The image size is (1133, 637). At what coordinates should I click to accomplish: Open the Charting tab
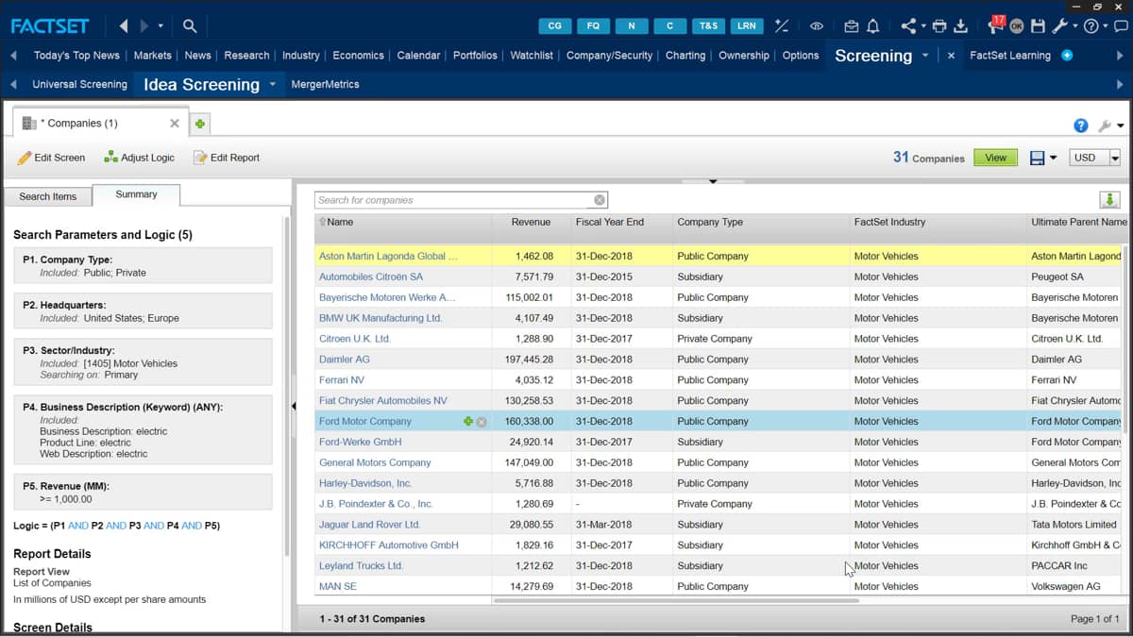[685, 56]
